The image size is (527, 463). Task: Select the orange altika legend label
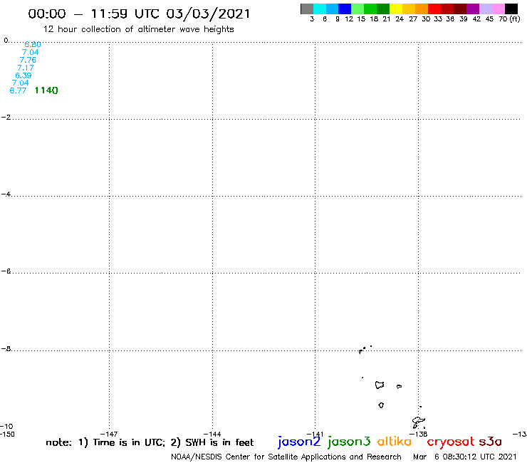click(x=394, y=441)
